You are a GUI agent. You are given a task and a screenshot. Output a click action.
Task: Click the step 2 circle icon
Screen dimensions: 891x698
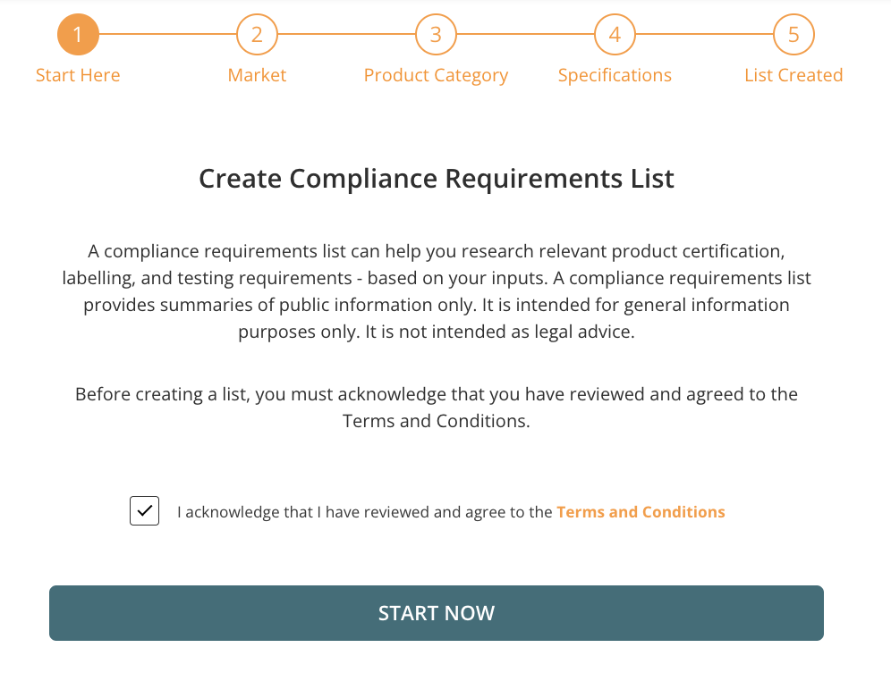coord(257,34)
